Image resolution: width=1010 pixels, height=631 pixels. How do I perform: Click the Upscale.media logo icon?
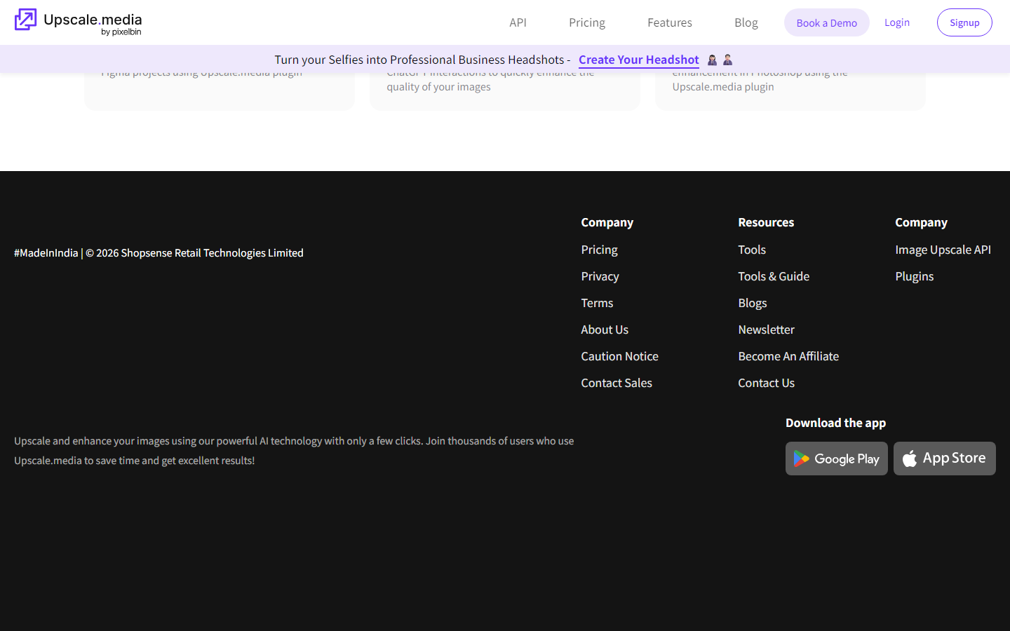click(25, 20)
